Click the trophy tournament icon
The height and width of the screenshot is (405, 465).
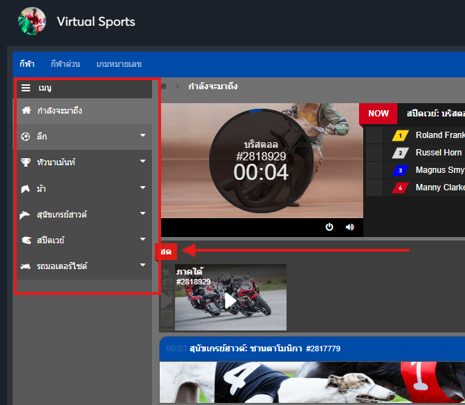(x=26, y=162)
